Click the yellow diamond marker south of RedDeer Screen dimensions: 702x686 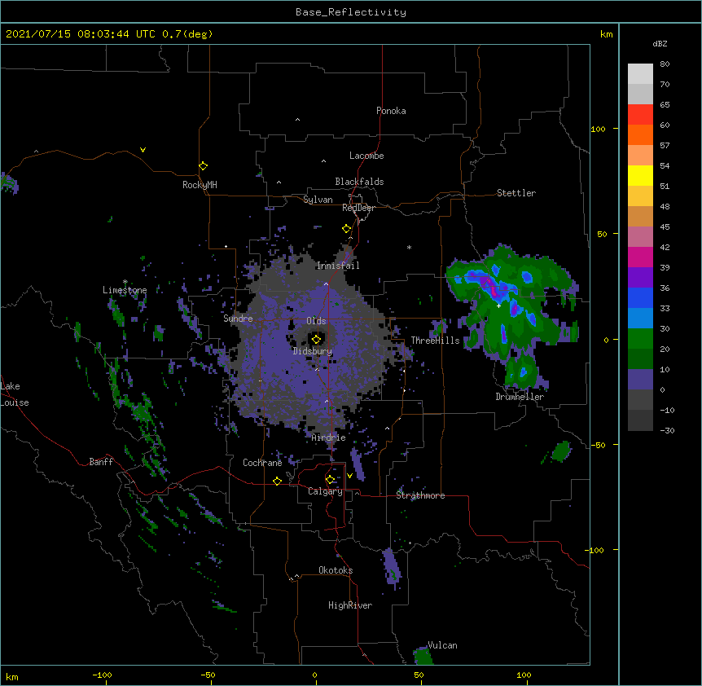[x=346, y=229]
